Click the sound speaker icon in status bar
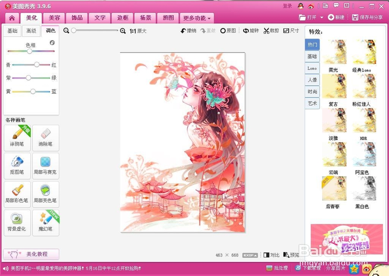Image resolution: width=389 pixels, height=276 pixels. 5,268
